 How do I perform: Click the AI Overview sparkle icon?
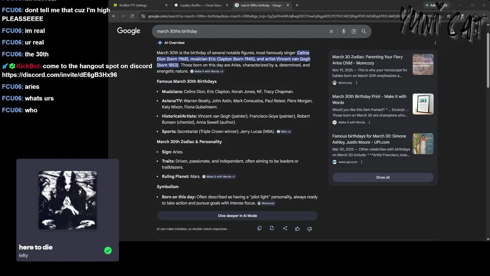tap(160, 43)
